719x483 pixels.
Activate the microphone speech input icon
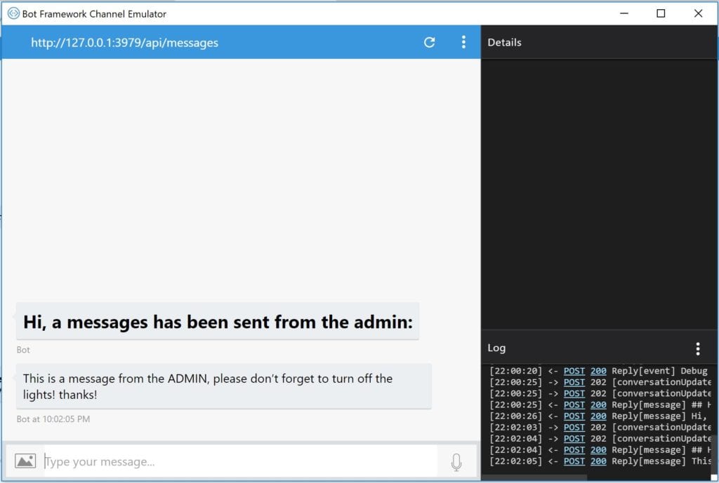[456, 461]
